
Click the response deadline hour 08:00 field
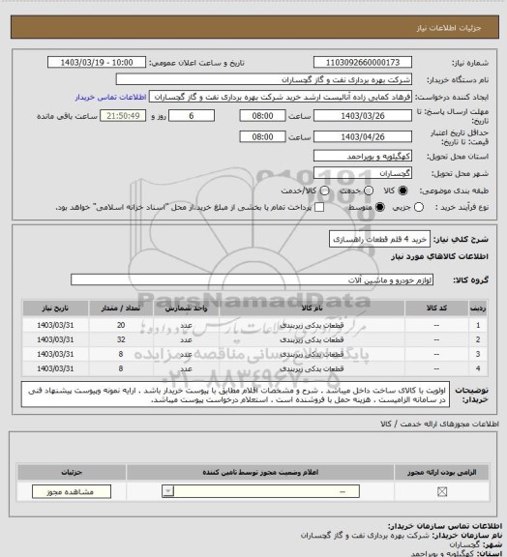(x=263, y=116)
